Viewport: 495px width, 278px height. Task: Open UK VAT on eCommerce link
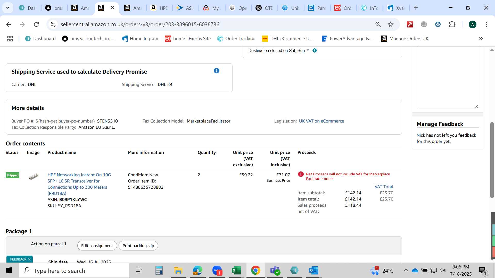[321, 121]
